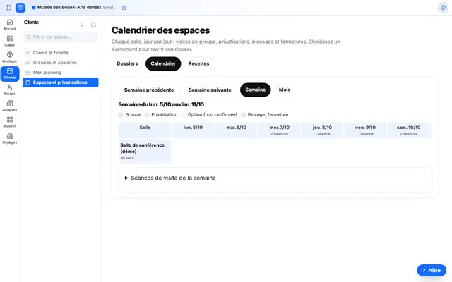The image size is (452, 282).
Task: Select Clients in the navigation rail
Action: [10, 73]
